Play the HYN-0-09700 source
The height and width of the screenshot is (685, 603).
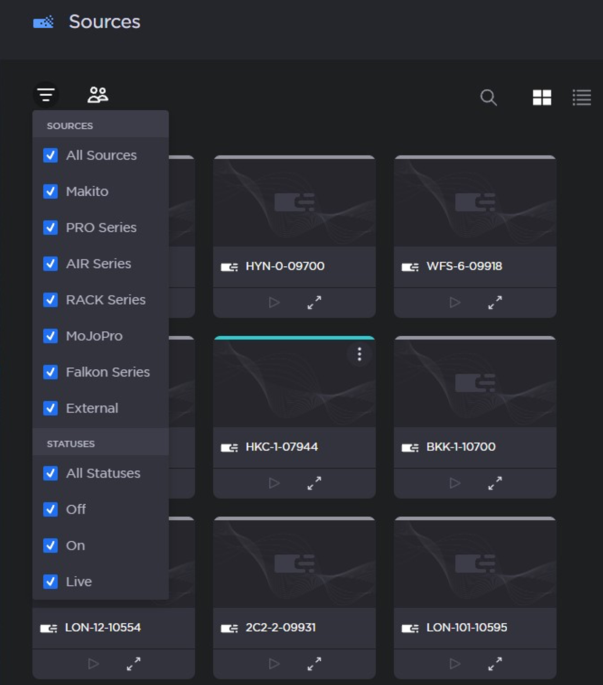(274, 303)
